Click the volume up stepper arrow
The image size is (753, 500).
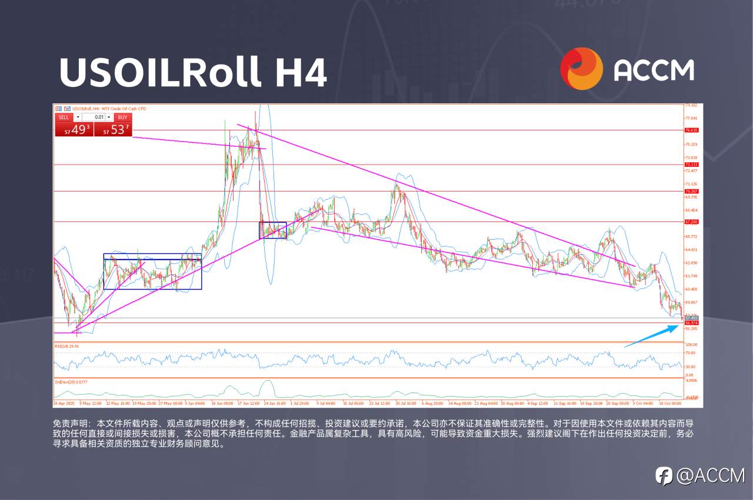click(108, 117)
